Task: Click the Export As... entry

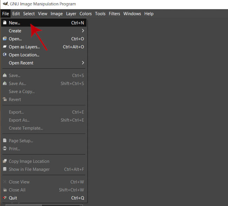Action: 44,120
